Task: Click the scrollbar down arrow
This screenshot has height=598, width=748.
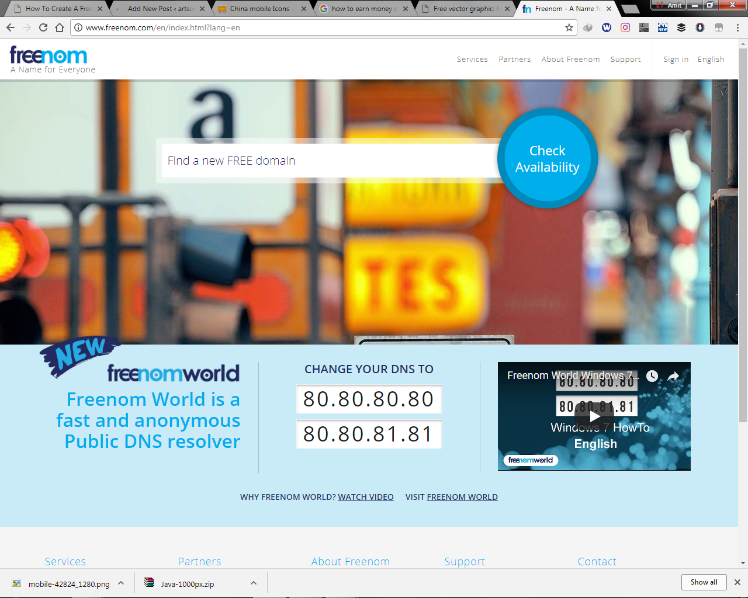Action: click(743, 563)
